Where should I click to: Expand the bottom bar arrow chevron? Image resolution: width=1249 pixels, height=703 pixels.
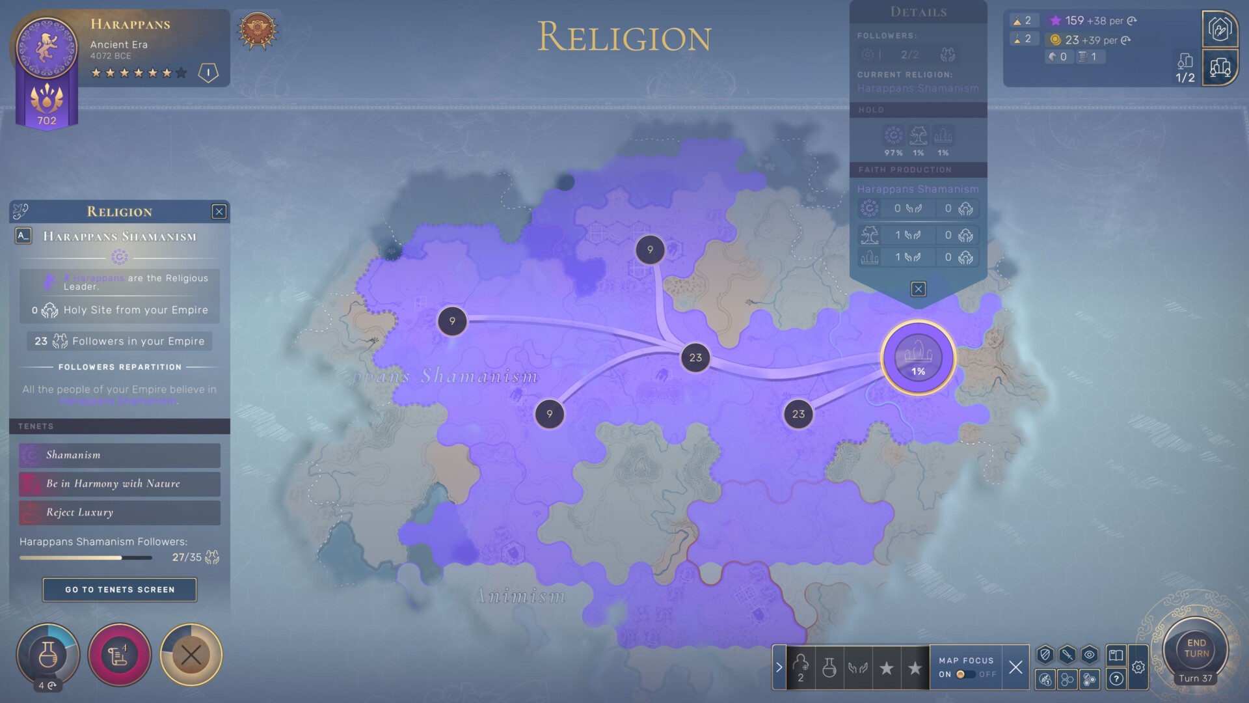tap(779, 667)
